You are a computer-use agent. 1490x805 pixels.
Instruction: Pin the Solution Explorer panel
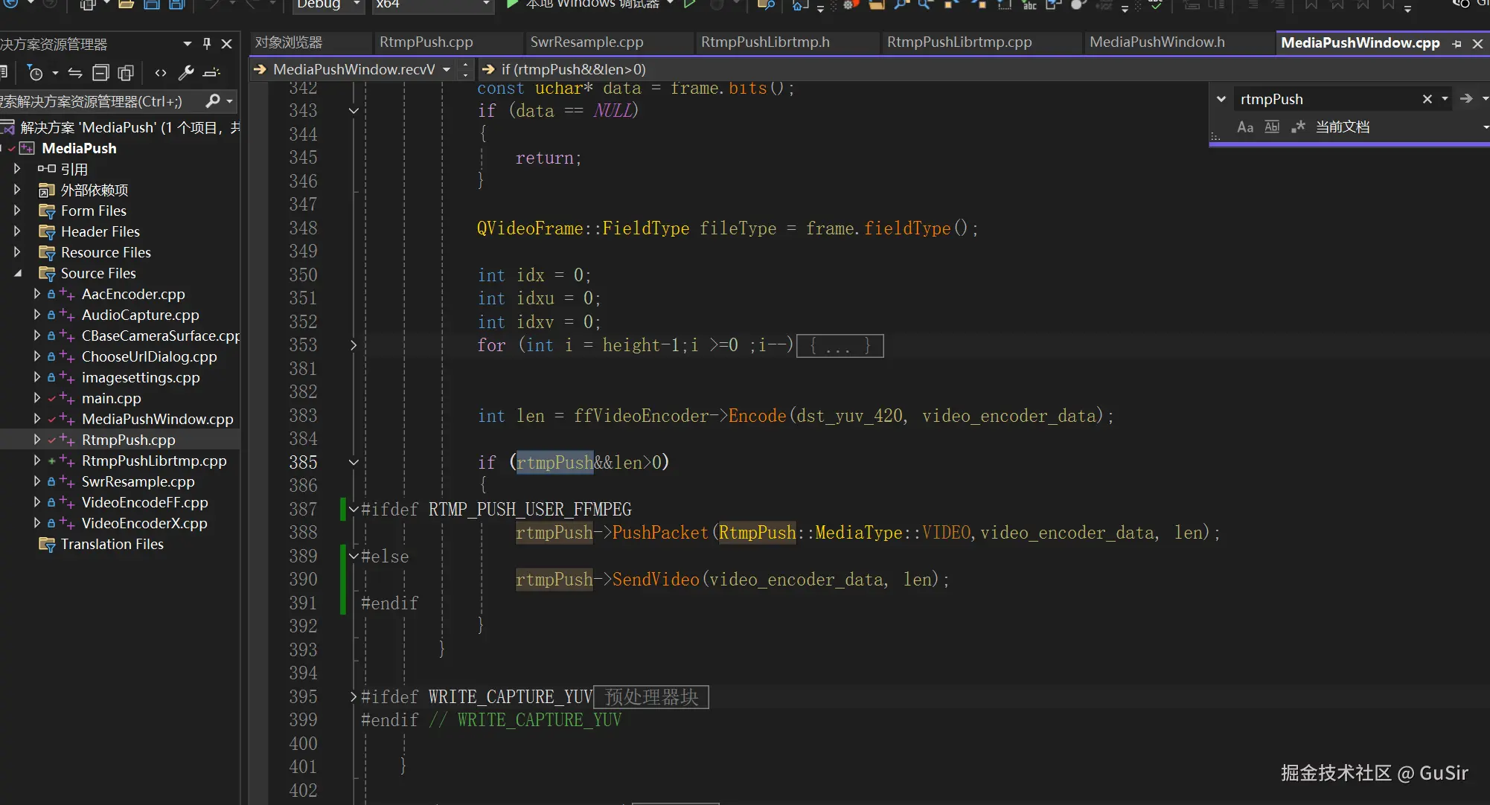(207, 44)
